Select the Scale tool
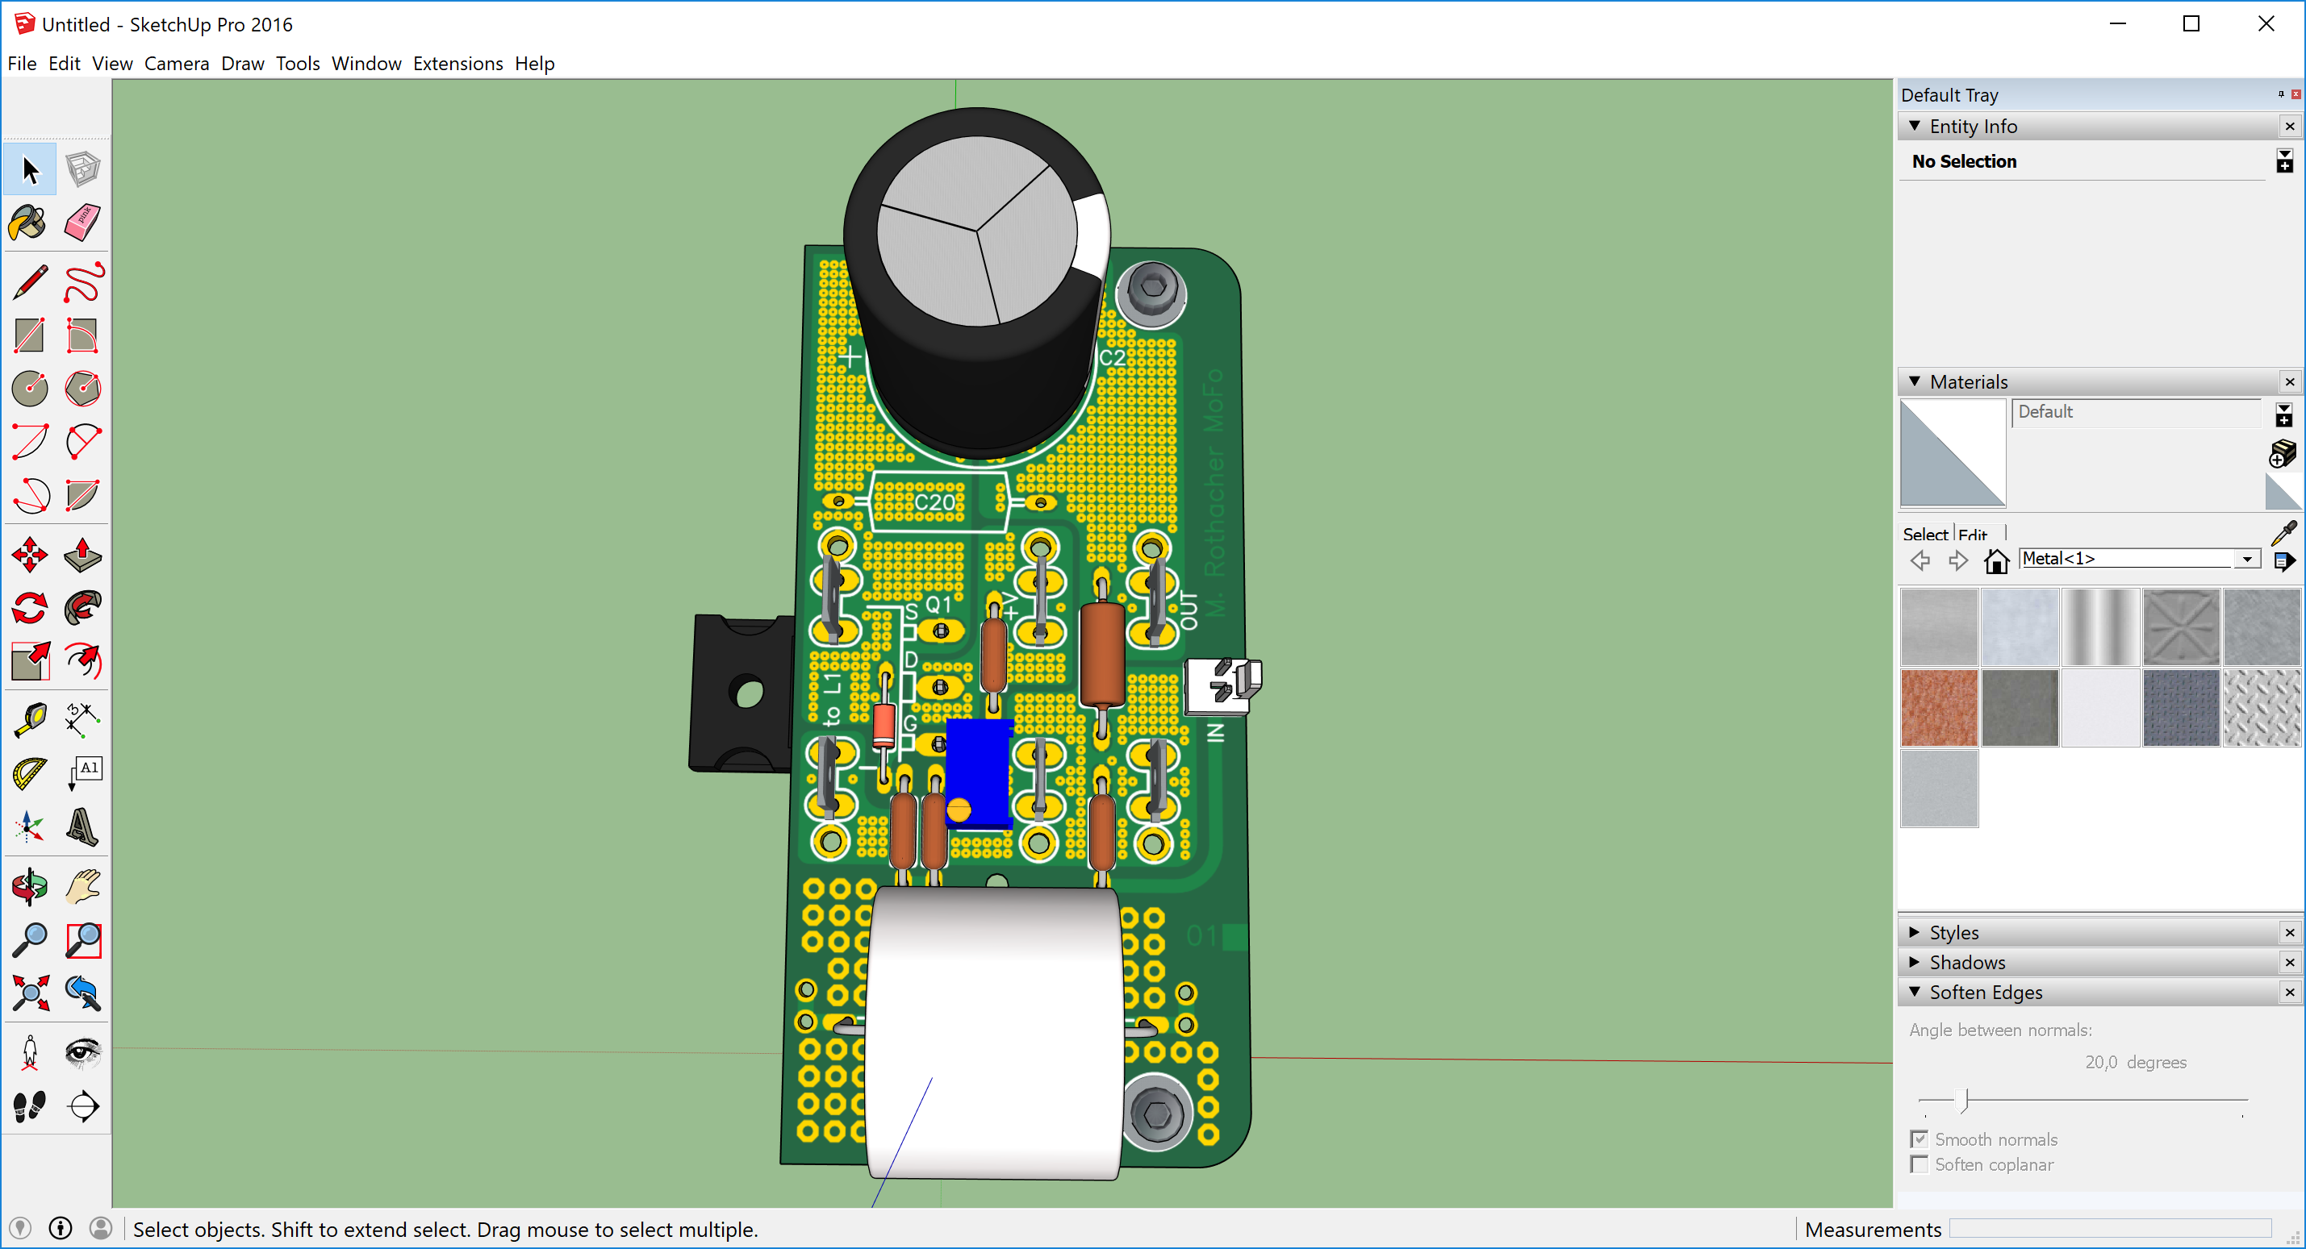This screenshot has width=2306, height=1249. click(x=30, y=662)
